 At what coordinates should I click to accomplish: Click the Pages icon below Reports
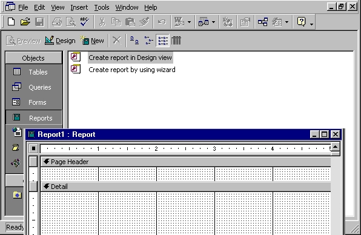pos(17,132)
